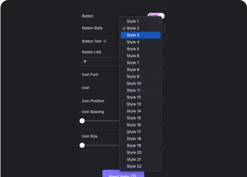This screenshot has height=177, width=247.
Task: Select Style 19 entry
Action: tap(141, 146)
